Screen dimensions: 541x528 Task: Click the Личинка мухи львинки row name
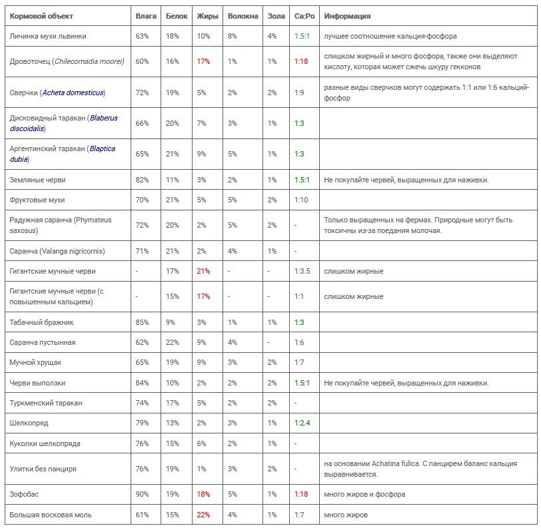48,36
